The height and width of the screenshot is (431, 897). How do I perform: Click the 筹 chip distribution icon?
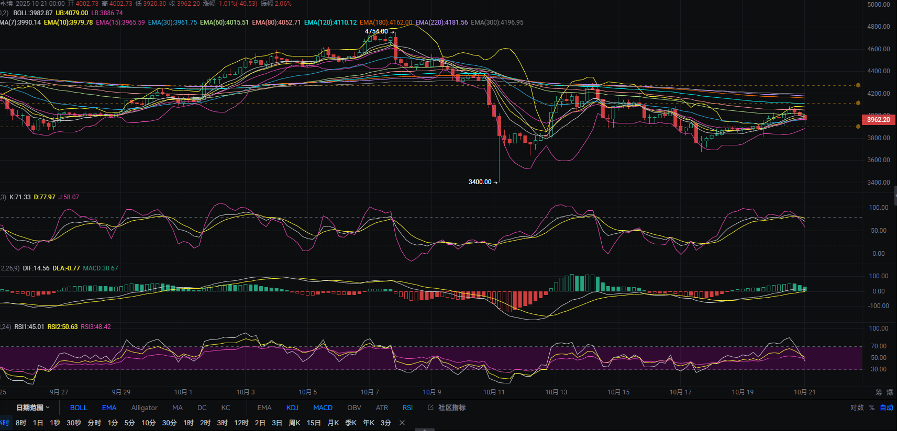point(879,392)
